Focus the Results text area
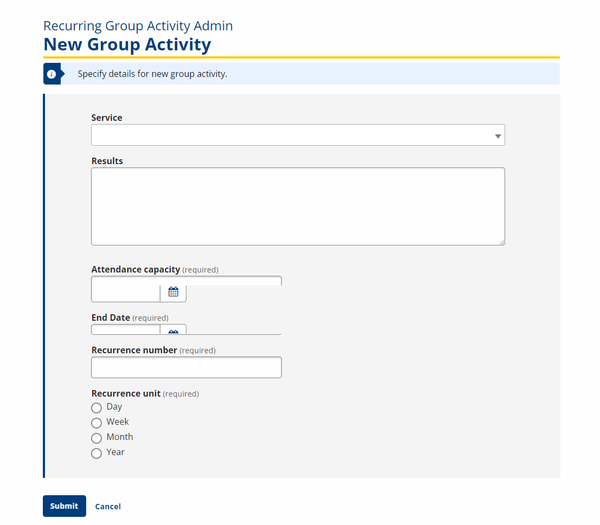Image resolution: width=600 pixels, height=525 pixels. point(298,206)
